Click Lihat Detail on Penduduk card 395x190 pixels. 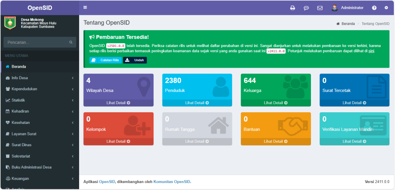pos(197,103)
